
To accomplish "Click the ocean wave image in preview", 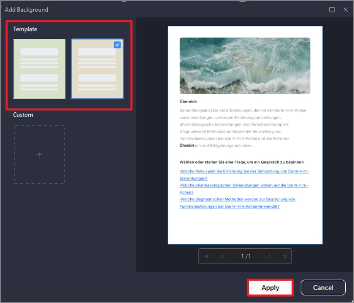I will (245, 65).
